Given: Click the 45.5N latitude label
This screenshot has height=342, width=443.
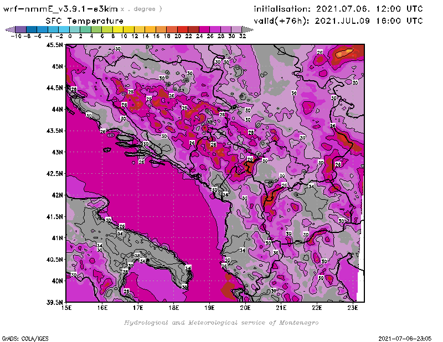Looking at the screenshot, I should 54,45.
